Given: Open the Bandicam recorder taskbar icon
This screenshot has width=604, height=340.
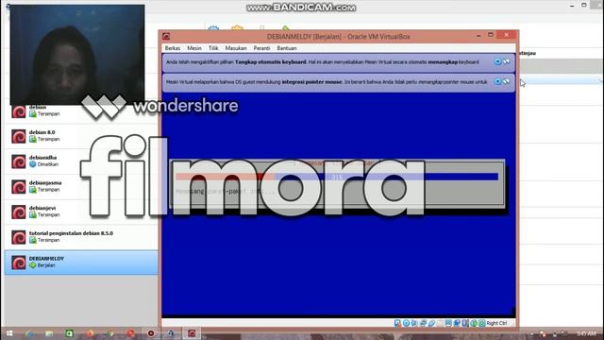Looking at the screenshot, I should click(x=151, y=333).
